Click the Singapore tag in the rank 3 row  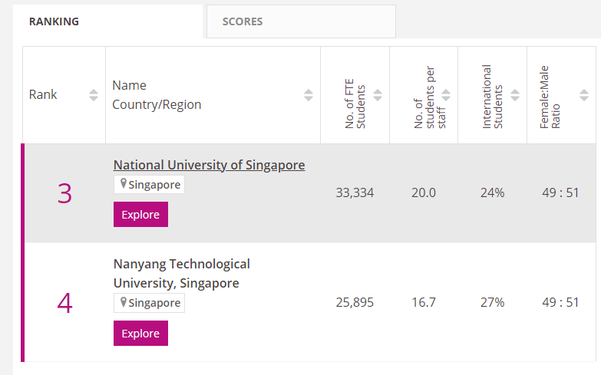click(154, 185)
